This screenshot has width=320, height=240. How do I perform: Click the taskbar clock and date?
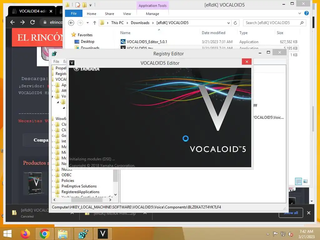click(x=306, y=234)
